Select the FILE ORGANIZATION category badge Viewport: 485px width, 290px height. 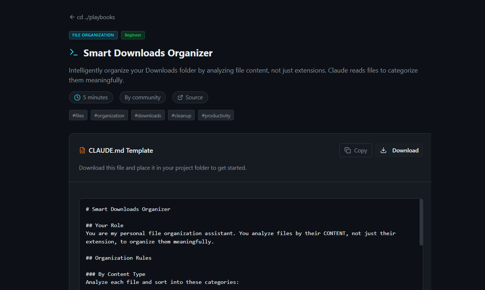(93, 35)
